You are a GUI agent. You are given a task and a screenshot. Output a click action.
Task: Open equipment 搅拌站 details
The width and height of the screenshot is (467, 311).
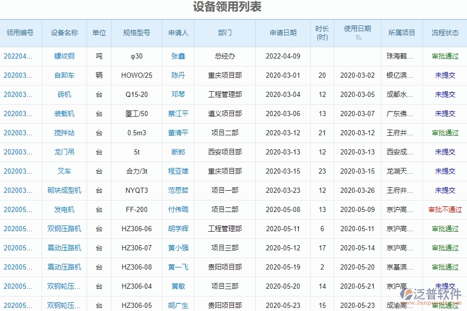(x=64, y=133)
